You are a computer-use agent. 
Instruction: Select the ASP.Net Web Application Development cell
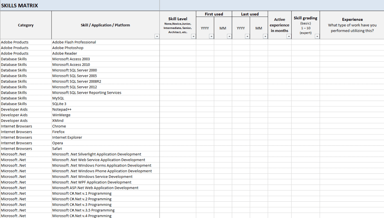tap(106, 188)
